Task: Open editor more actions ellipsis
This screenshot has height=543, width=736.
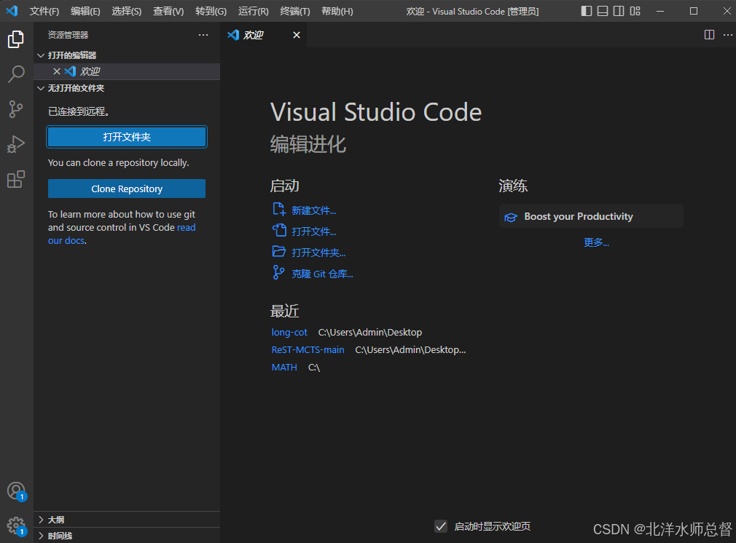Action: click(727, 35)
